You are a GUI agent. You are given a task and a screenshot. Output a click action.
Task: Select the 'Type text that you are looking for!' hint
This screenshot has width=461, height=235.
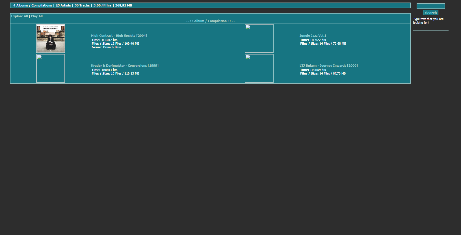pos(428,21)
